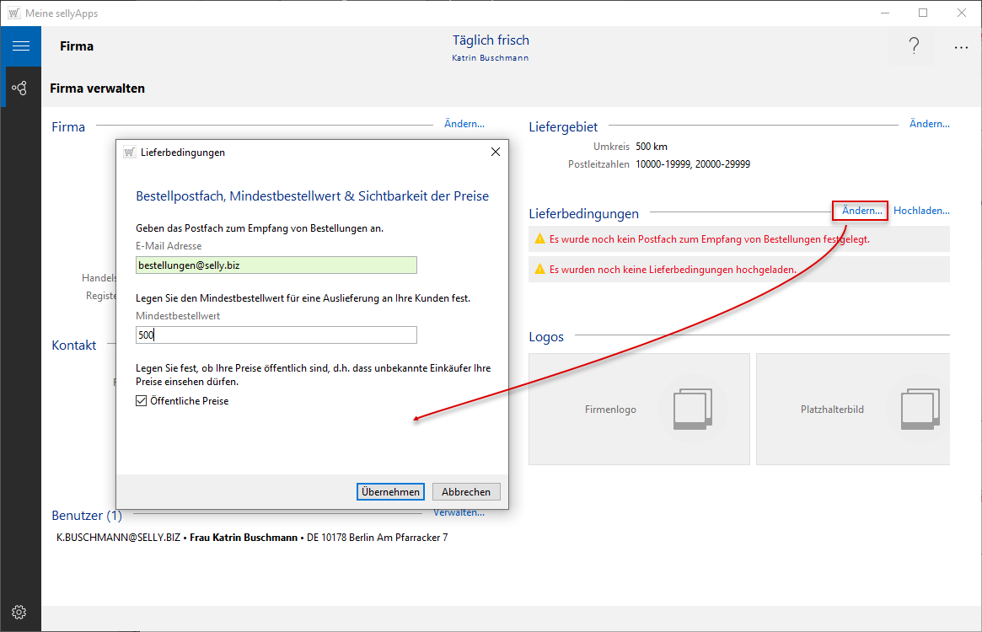Click Ändern link next to Liefergebiet
Image resolution: width=982 pixels, height=632 pixels.
point(929,124)
